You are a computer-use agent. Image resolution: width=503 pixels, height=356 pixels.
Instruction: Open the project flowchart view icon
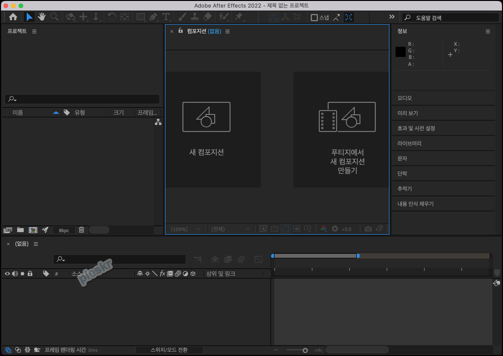tap(158, 122)
